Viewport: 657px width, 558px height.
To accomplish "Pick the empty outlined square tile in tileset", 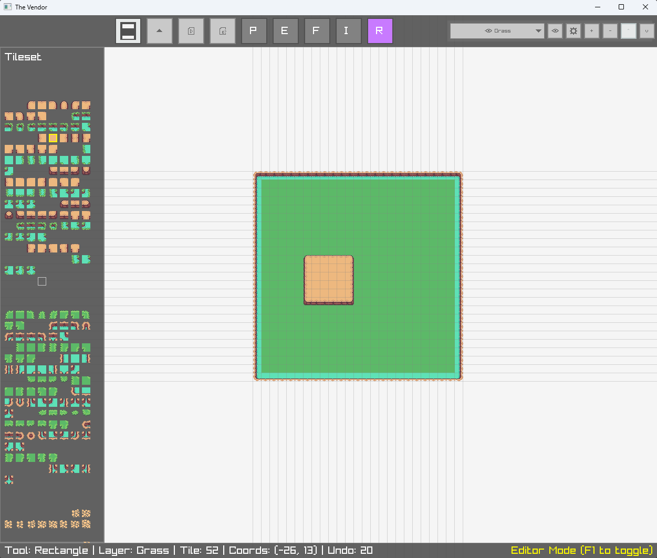I will click(x=42, y=281).
